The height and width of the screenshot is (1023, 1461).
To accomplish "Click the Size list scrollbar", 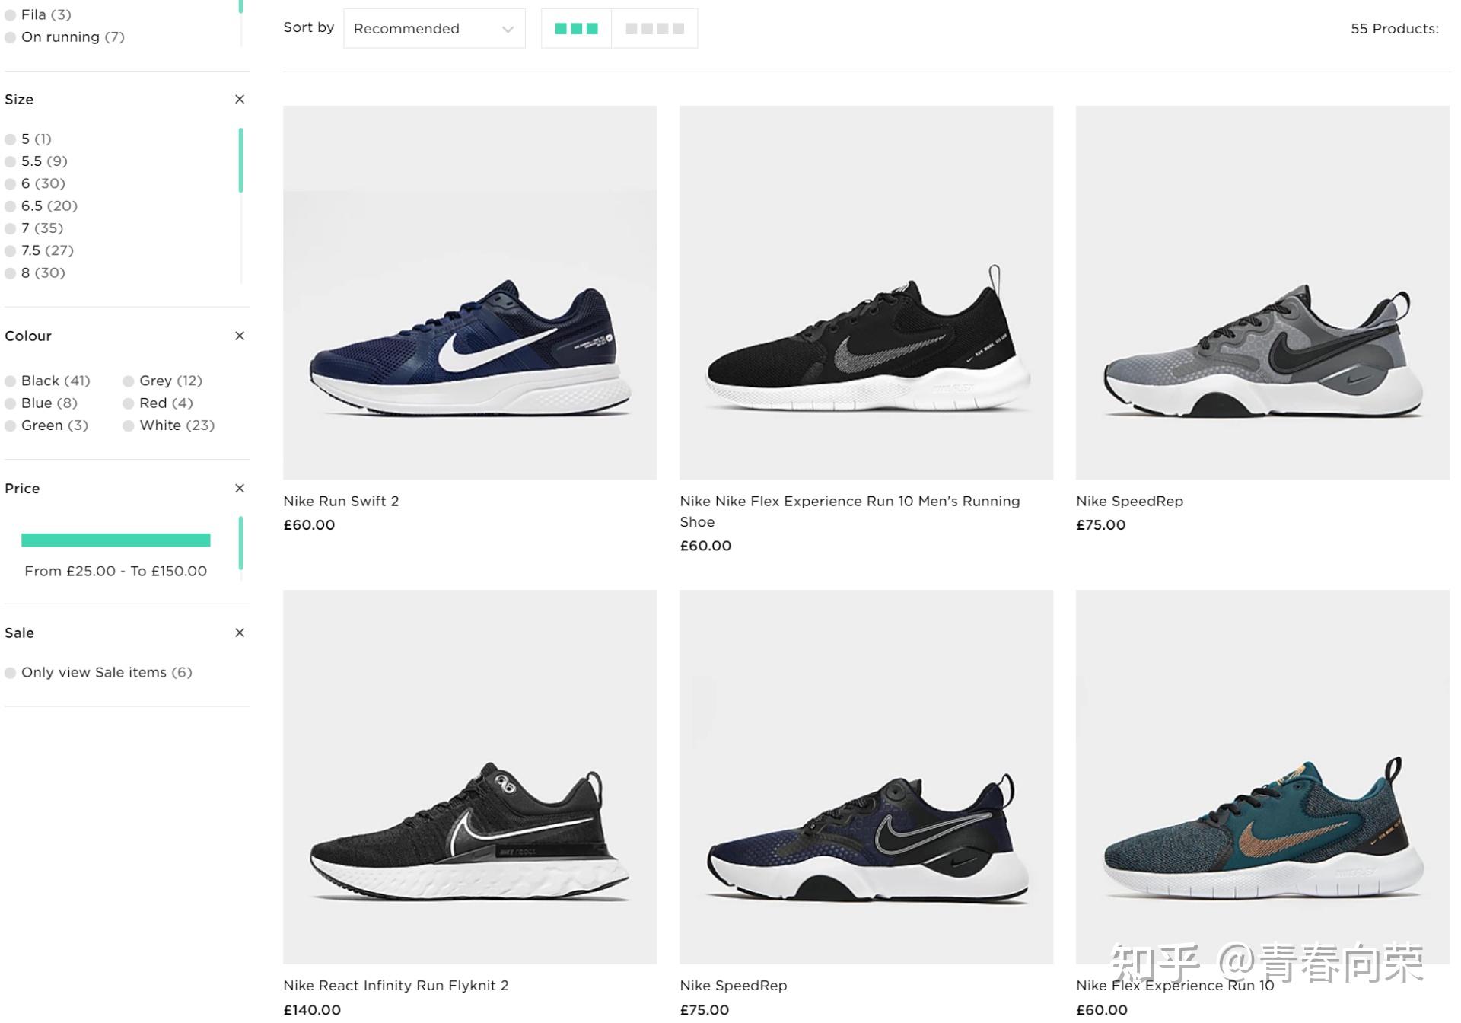I will [x=240, y=161].
